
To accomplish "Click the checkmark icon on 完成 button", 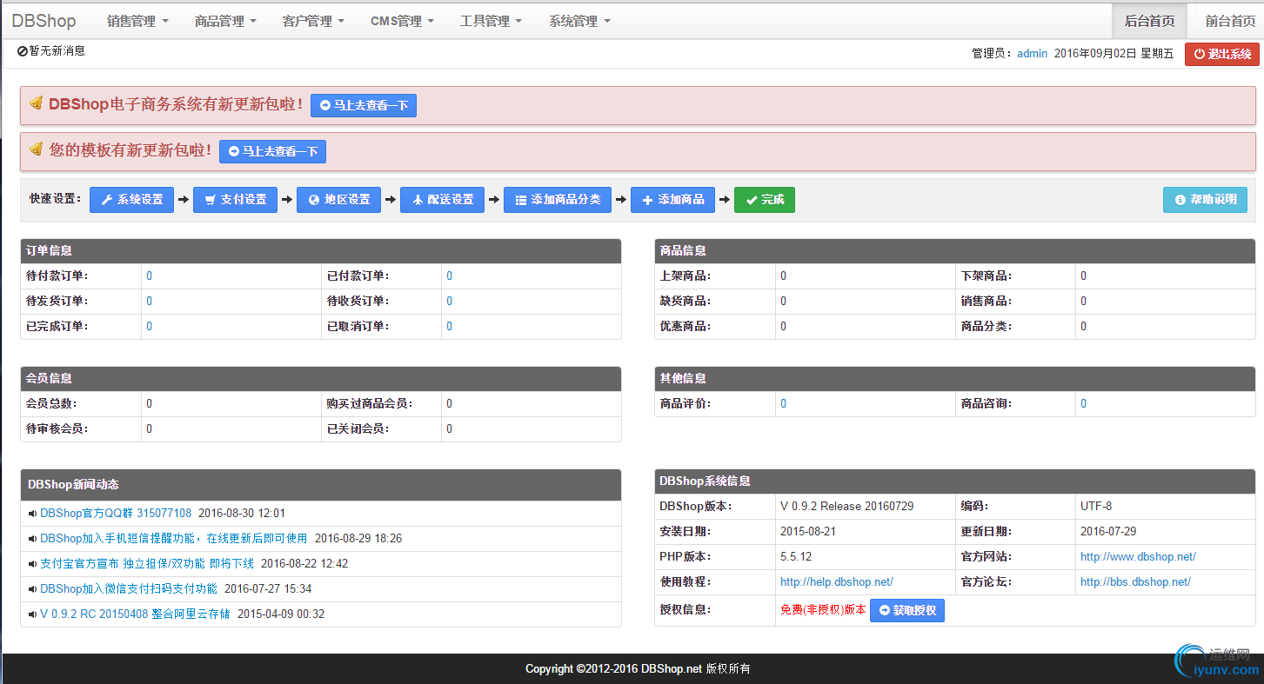I will pos(751,200).
